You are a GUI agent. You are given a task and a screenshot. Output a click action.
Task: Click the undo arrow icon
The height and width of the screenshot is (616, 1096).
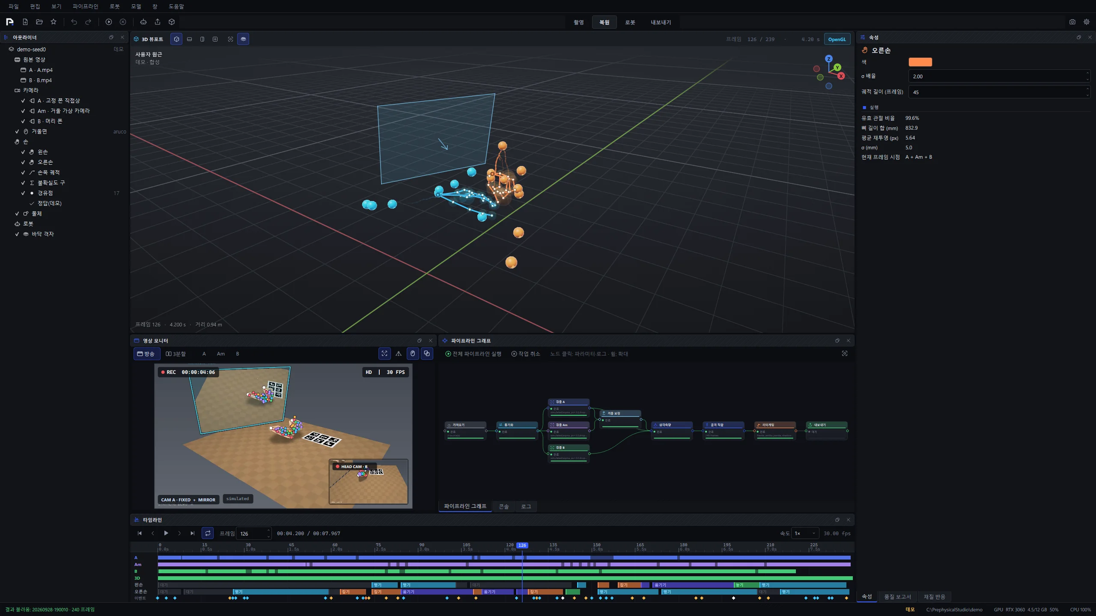click(74, 22)
